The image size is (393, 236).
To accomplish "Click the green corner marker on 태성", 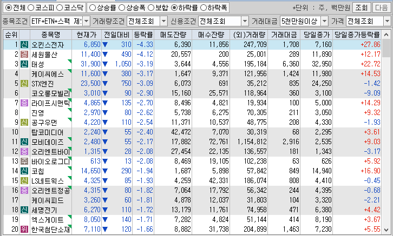I will click(x=70, y=61).
